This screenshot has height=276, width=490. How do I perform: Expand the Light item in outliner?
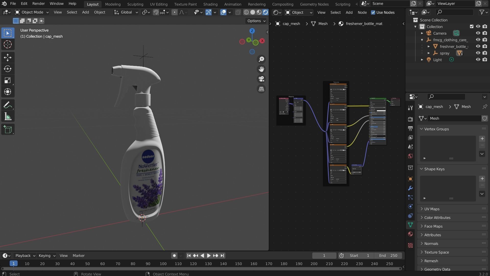422,60
